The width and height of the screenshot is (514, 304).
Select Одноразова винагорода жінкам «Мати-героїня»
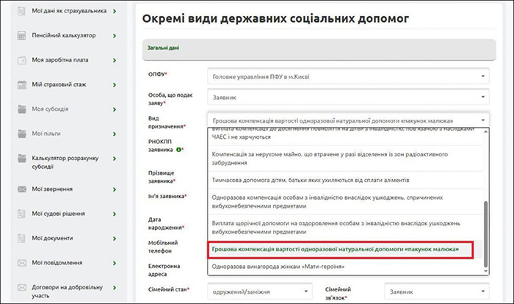pos(346,267)
